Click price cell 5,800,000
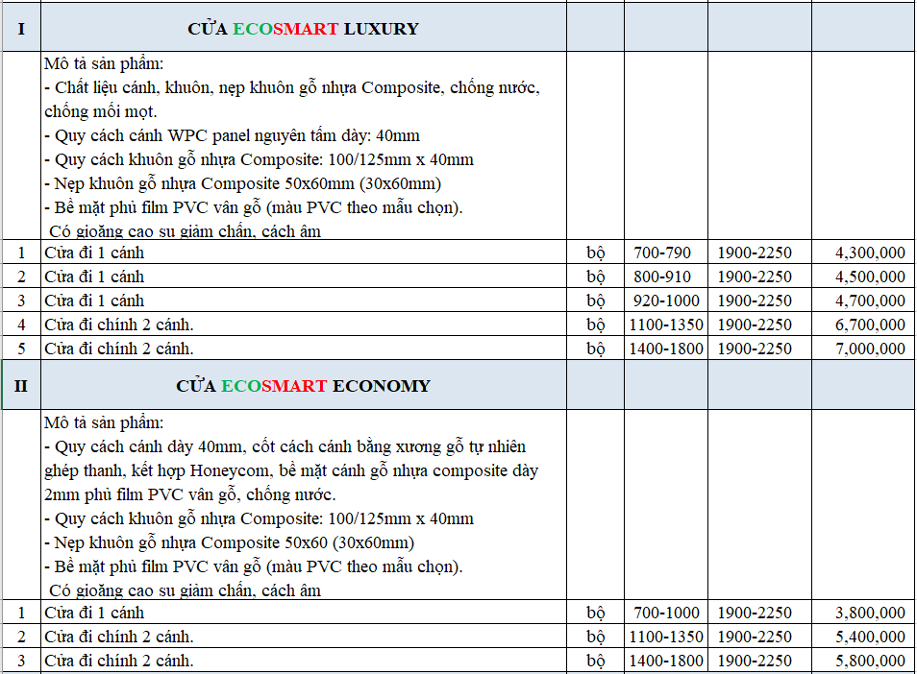 tap(863, 660)
